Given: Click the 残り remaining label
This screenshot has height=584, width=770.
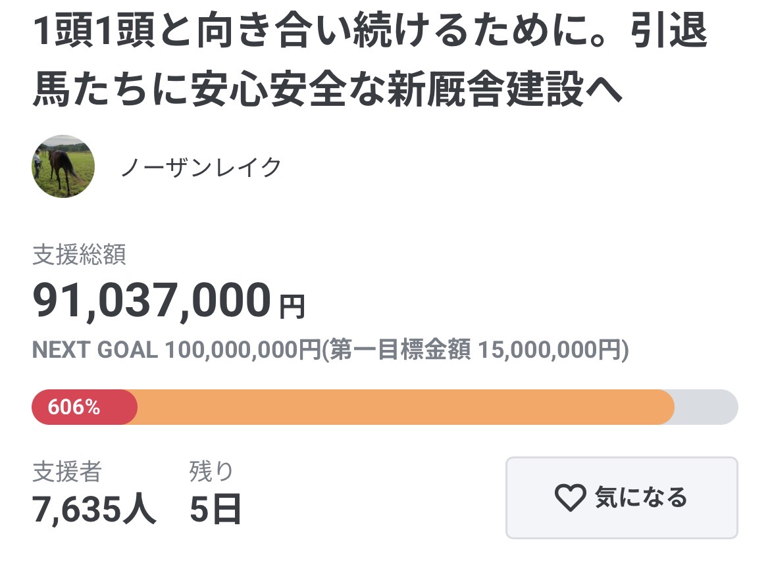Looking at the screenshot, I should [211, 472].
